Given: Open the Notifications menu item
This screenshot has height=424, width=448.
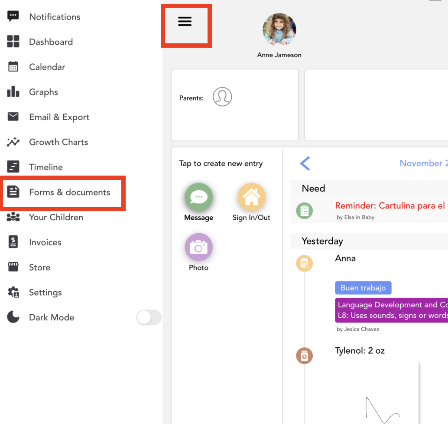Looking at the screenshot, I should (55, 16).
